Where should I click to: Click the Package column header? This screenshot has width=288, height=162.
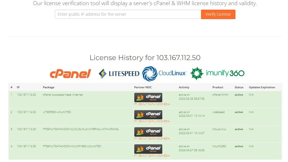tap(49, 87)
